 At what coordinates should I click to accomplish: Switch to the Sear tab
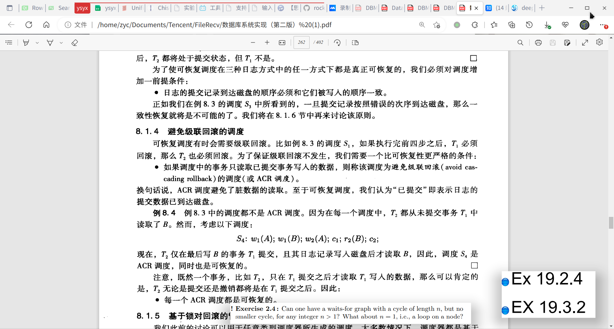click(x=59, y=8)
